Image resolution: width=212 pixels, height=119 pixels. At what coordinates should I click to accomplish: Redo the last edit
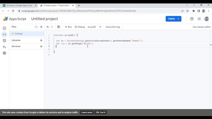(52, 27)
